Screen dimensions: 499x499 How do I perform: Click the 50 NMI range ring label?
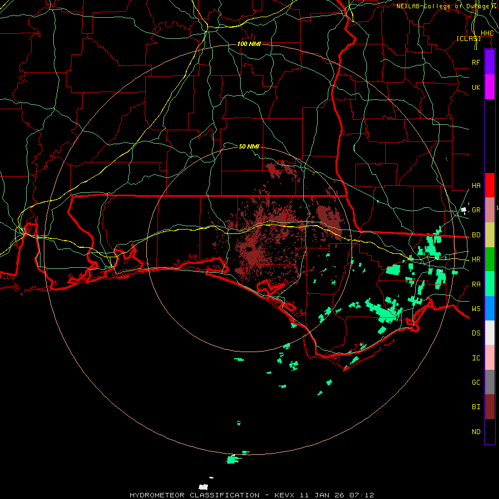click(249, 146)
